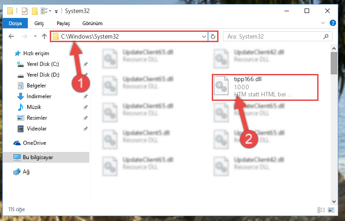Open the Help question mark icon
Image resolution: width=345 pixels, height=221 pixels.
coord(333,23)
